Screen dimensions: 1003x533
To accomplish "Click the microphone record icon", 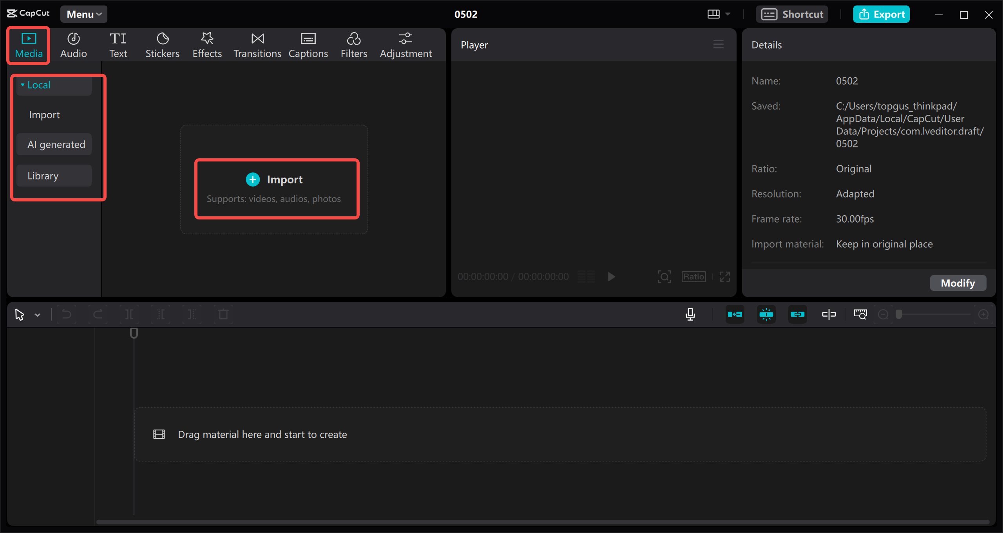I will [x=691, y=315].
